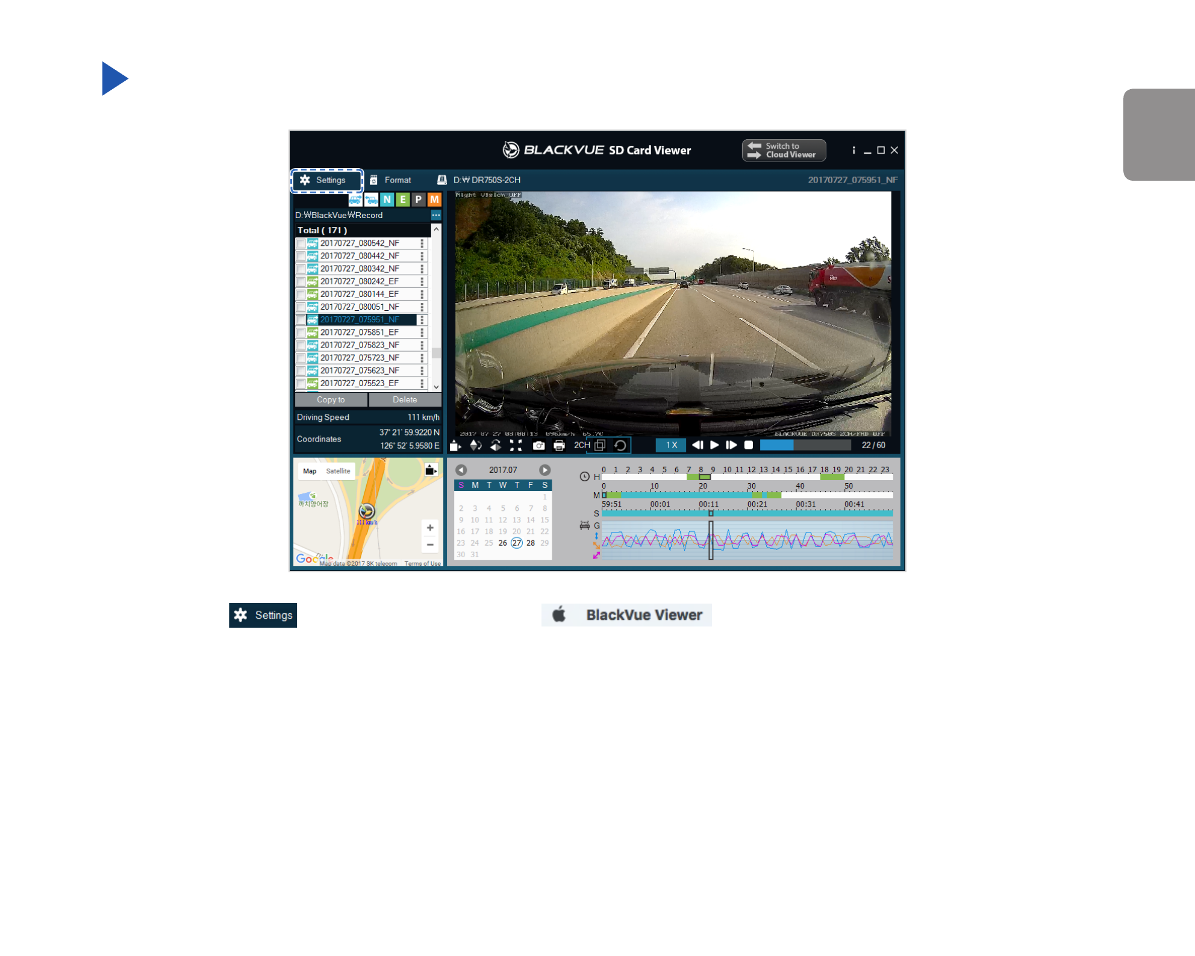Open the folder browse ellipsis button
The width and height of the screenshot is (1195, 956).
(435, 215)
